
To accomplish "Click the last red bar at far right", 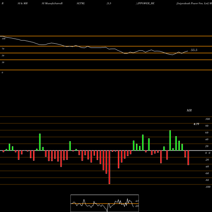I will (x=188, y=158).
